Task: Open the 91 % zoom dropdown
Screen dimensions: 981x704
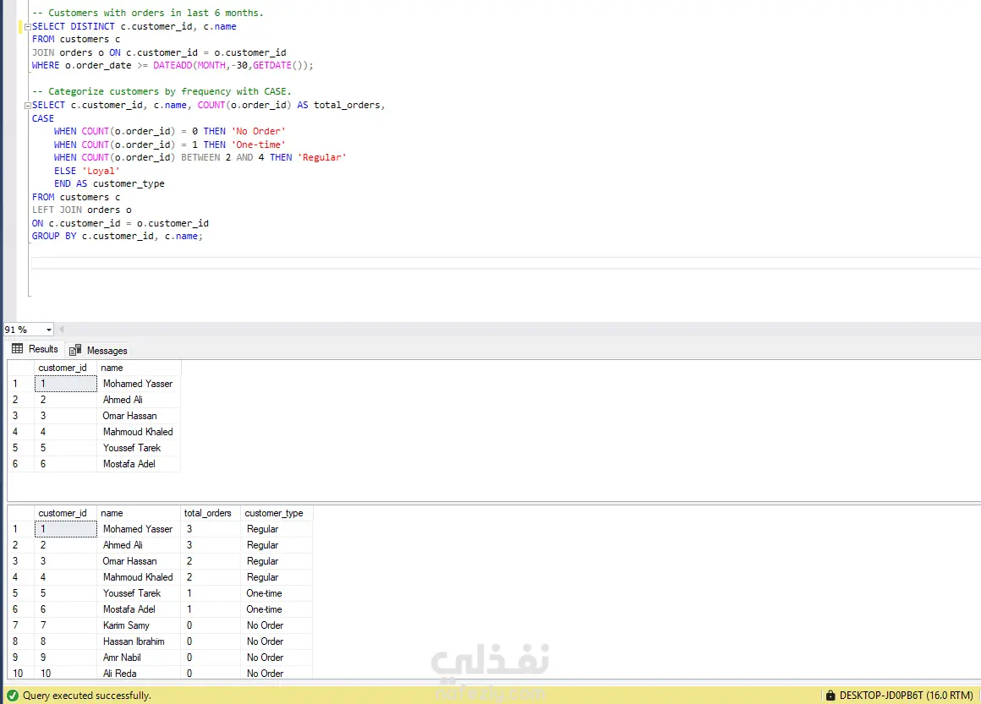Action: click(x=48, y=330)
